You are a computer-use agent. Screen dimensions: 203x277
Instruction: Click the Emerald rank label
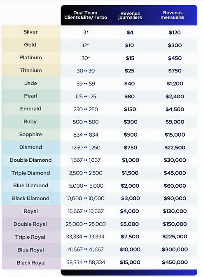[30, 109]
